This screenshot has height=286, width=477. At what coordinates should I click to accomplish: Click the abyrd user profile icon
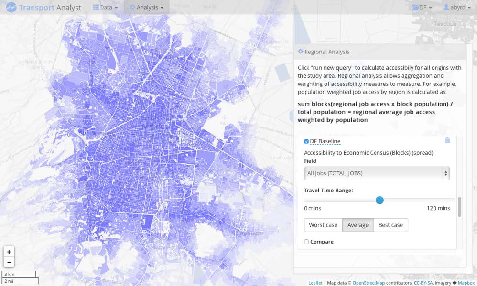446,7
